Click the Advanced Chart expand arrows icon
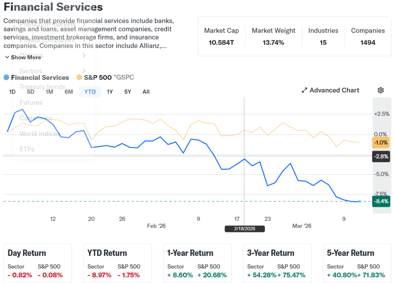Image resolution: width=393 pixels, height=283 pixels. click(304, 90)
